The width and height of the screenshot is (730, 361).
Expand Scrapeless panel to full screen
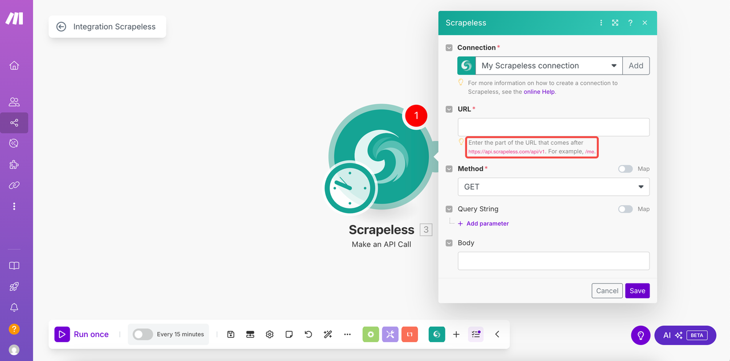(615, 23)
